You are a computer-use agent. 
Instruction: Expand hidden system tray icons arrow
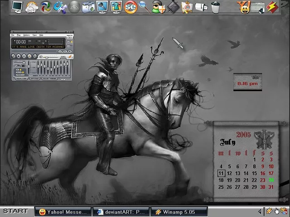(260, 211)
